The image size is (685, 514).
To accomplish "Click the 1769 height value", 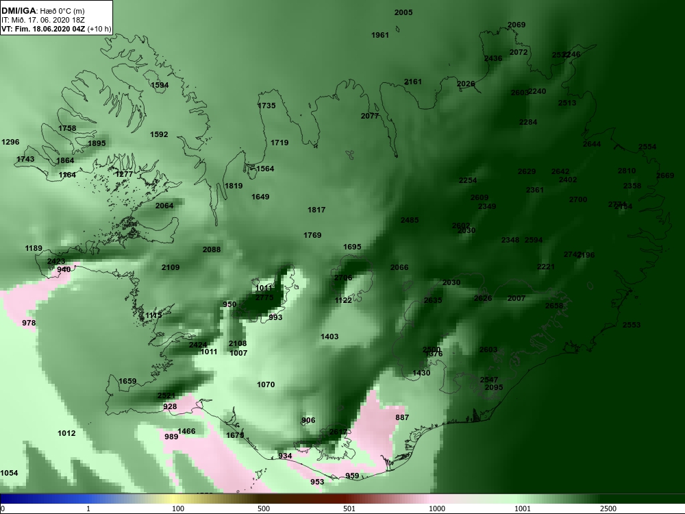I will 312,235.
